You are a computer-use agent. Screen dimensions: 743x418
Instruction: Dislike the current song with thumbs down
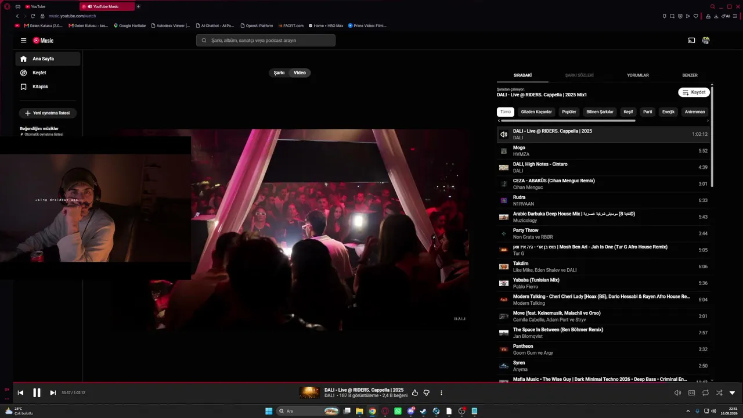coord(427,393)
